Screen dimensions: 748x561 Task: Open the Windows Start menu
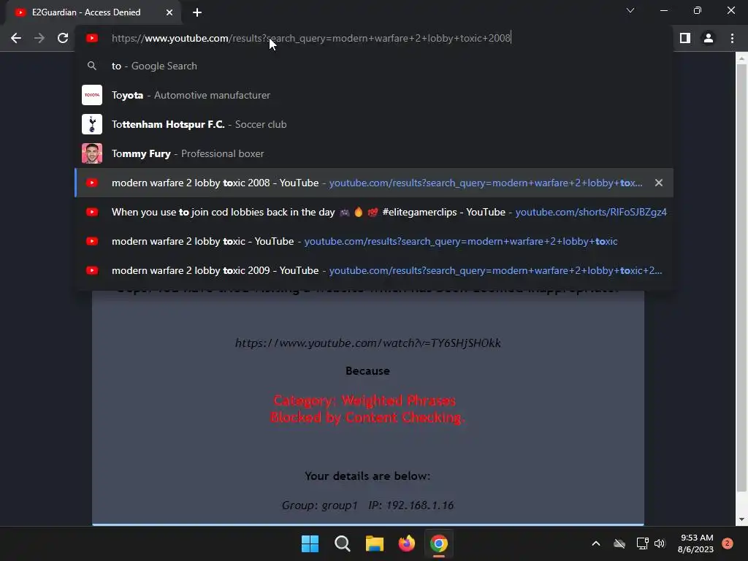310,543
